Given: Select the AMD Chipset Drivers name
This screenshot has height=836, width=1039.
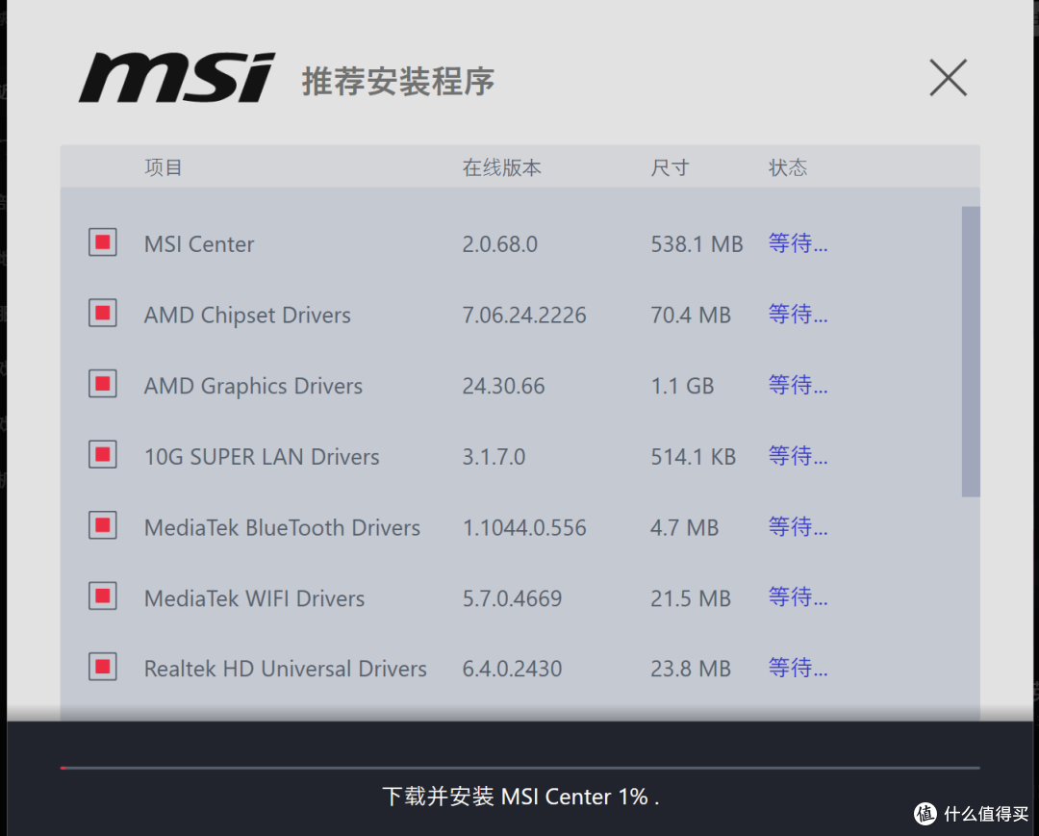Looking at the screenshot, I should pyautogui.click(x=247, y=316).
